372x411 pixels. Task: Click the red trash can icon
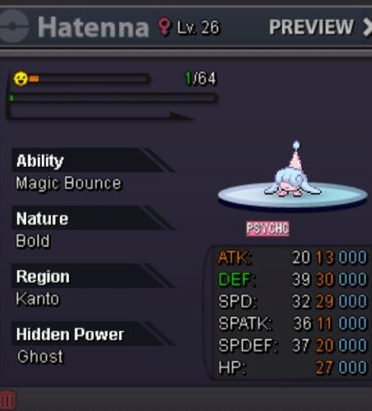click(x=7, y=400)
